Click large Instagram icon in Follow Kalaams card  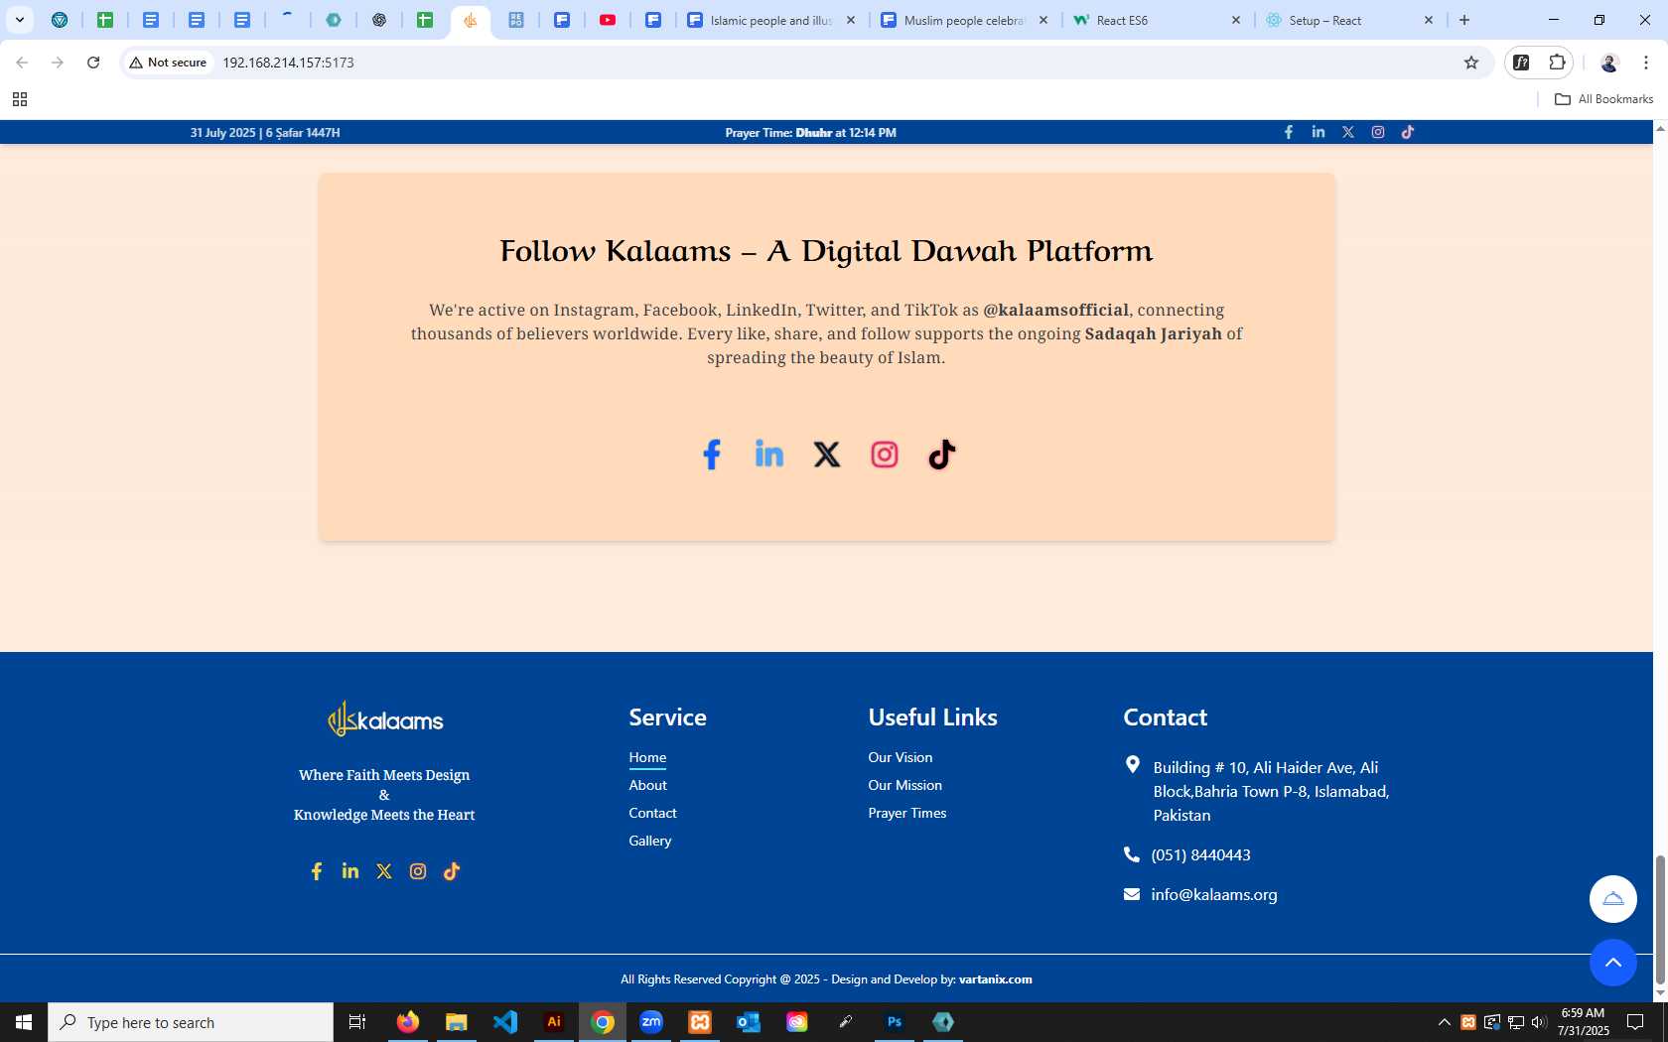coord(885,455)
